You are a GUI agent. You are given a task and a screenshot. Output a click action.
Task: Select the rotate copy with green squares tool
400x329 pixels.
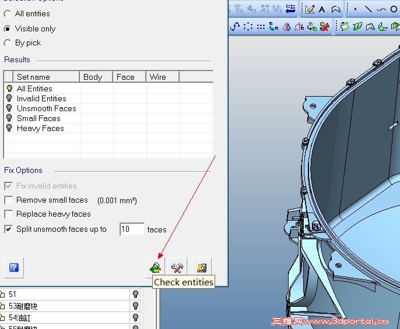pos(312,27)
